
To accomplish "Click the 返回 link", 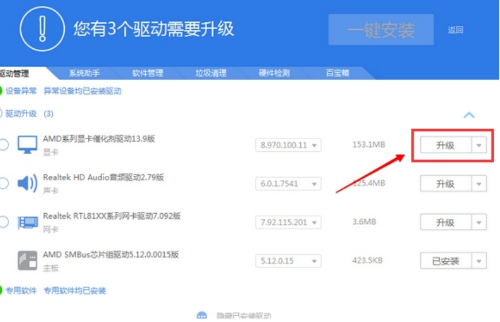I will click(x=455, y=30).
